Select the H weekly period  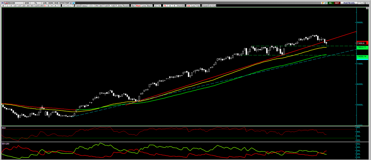click(52, 6)
